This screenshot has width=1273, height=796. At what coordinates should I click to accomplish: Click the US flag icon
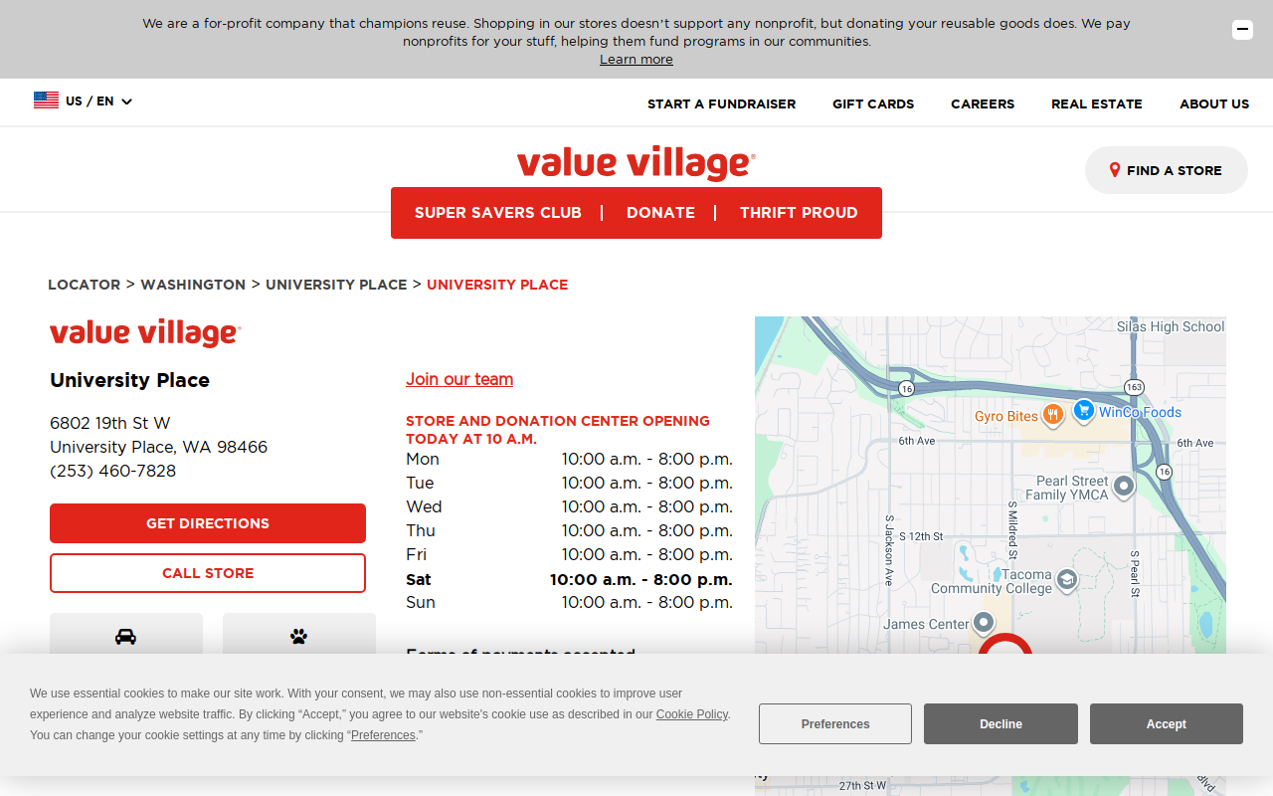pyautogui.click(x=46, y=100)
